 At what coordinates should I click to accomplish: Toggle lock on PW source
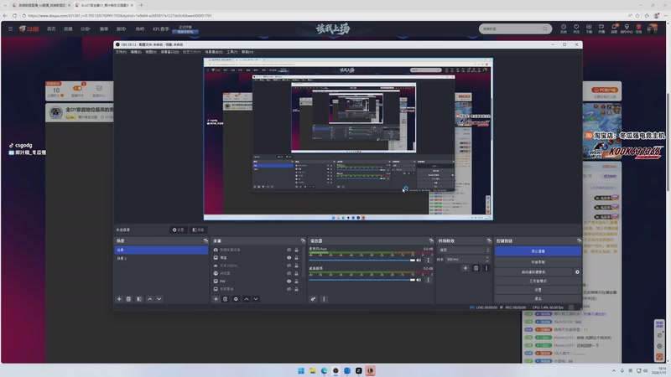(x=296, y=281)
